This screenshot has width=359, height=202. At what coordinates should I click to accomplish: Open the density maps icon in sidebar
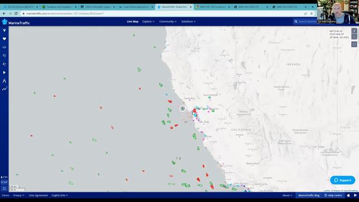click(4, 64)
